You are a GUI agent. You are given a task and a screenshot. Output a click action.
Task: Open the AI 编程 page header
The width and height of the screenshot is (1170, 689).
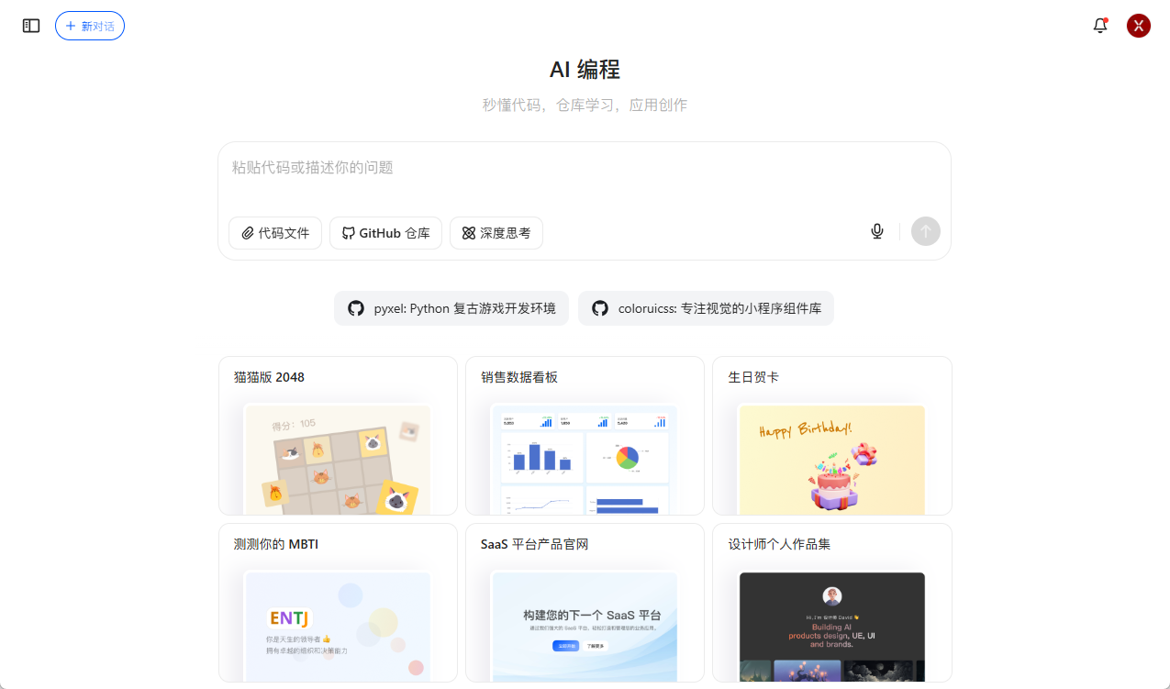(585, 69)
